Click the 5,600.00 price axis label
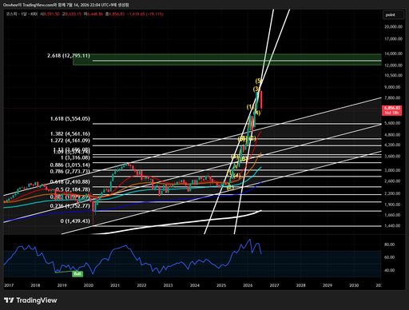The width and height of the screenshot is (409, 310). [392, 123]
